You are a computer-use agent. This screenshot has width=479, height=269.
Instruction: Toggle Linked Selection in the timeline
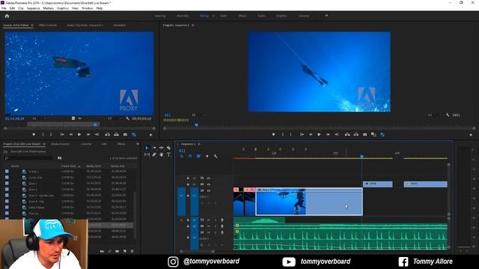(x=198, y=156)
